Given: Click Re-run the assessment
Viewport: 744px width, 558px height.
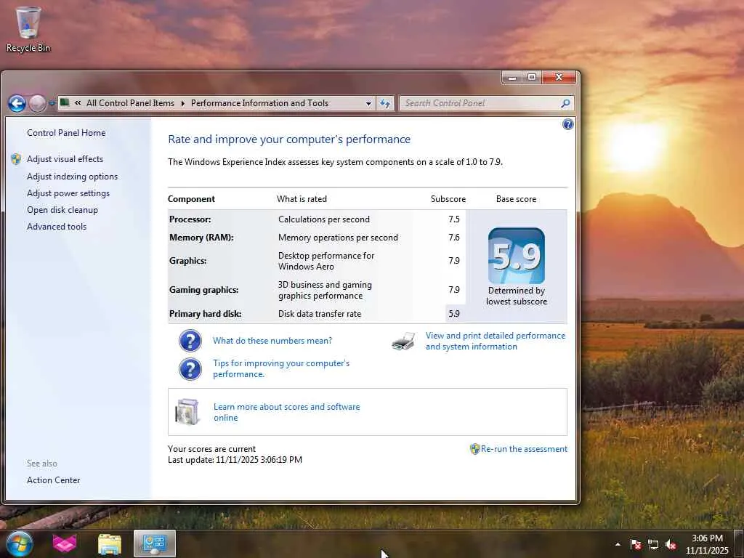Looking at the screenshot, I should click(524, 449).
